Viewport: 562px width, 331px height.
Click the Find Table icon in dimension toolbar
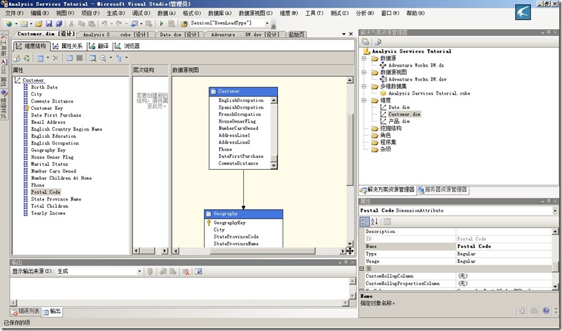[93, 58]
